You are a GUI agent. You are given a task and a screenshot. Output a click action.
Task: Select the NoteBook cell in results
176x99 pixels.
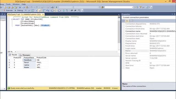click(x=29, y=60)
